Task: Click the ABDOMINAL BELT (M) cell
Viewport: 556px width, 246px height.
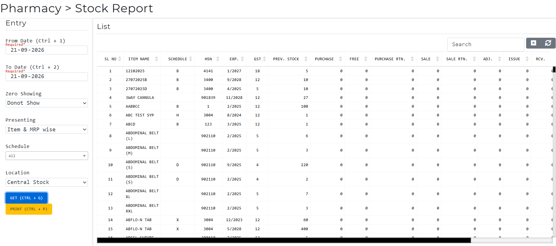Action: (142, 150)
